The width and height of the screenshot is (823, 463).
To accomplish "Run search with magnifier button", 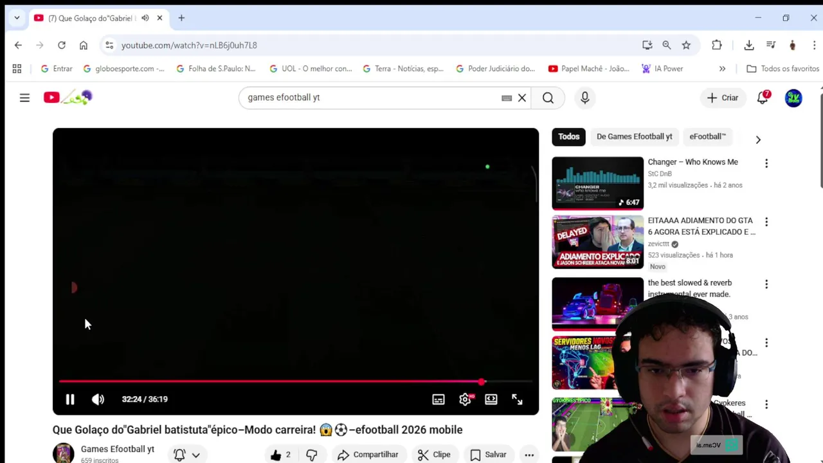I will coord(548,98).
